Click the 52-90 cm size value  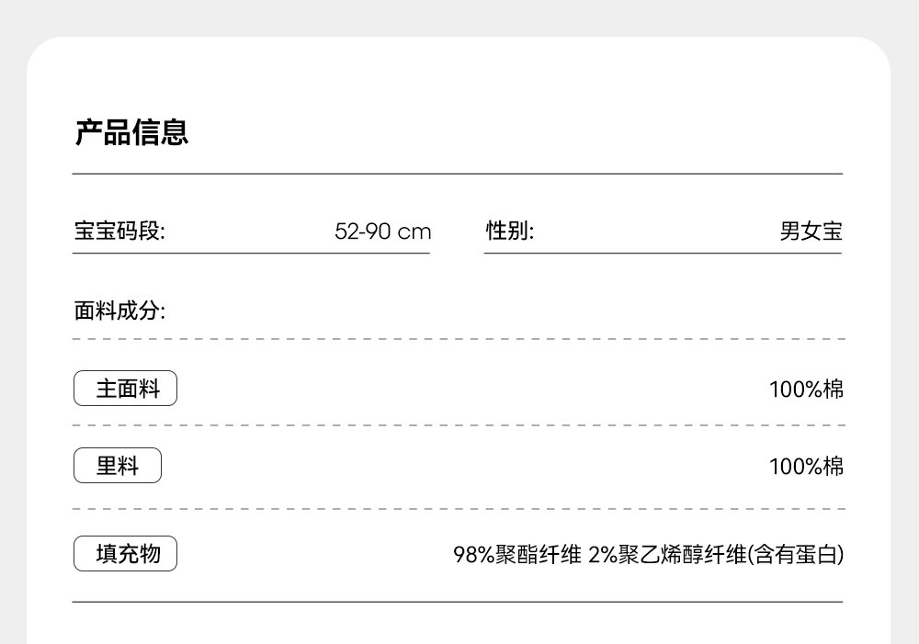382,232
